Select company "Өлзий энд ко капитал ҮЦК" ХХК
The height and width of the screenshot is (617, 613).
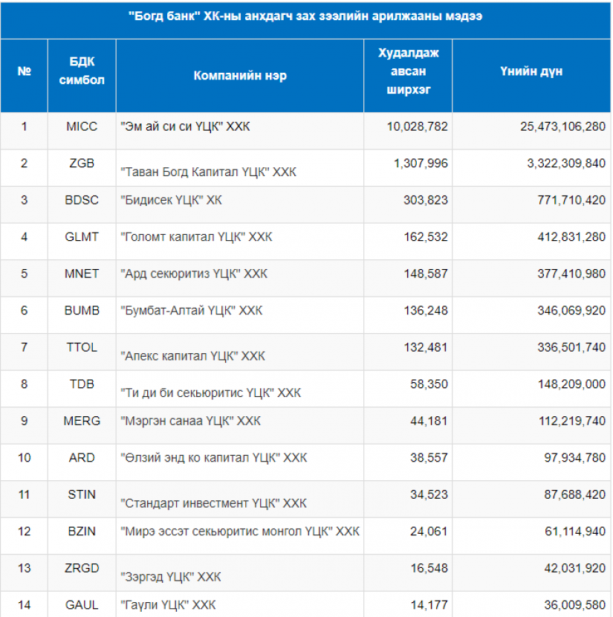pyautogui.click(x=214, y=458)
